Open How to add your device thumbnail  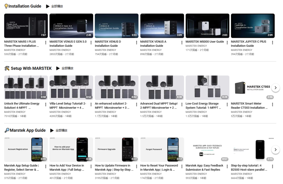pos(71,150)
